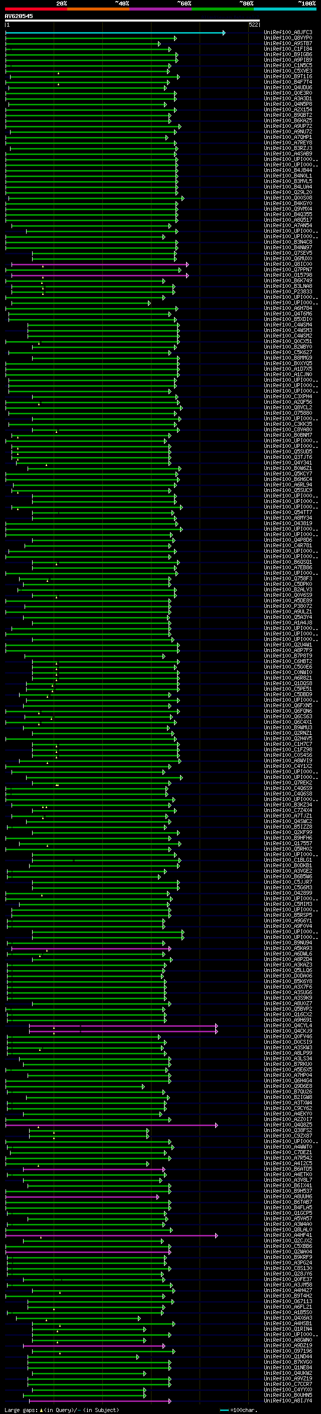Select the UniRef100_A9STB7 label
Viewport: 321px width, 1414px height.
288,43
